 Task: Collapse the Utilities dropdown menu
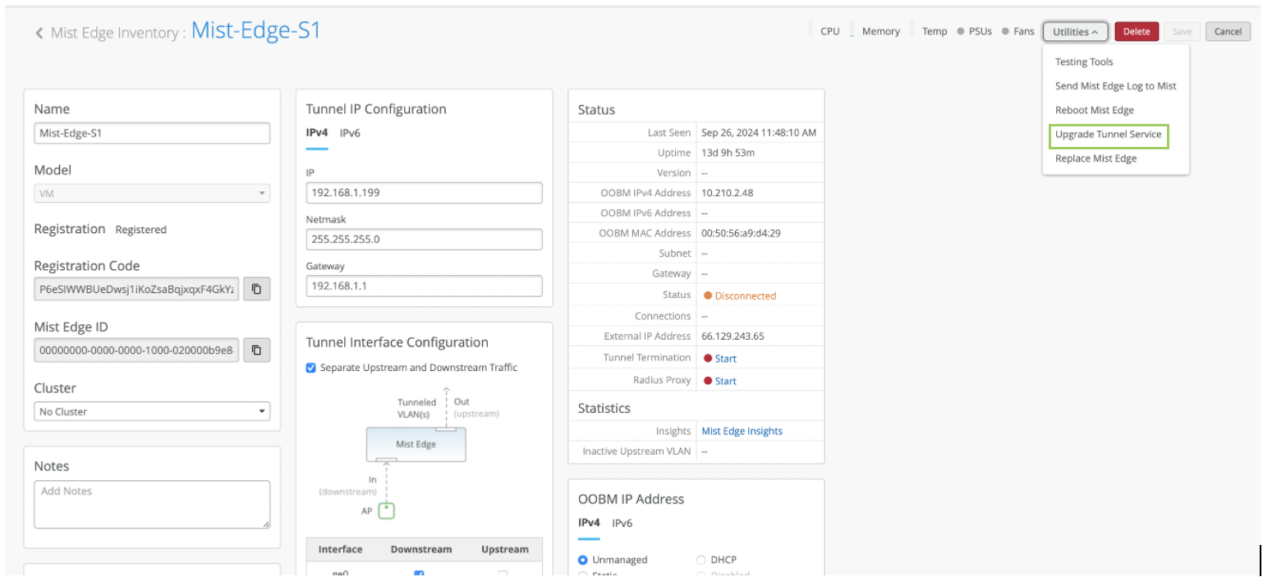tap(1075, 32)
